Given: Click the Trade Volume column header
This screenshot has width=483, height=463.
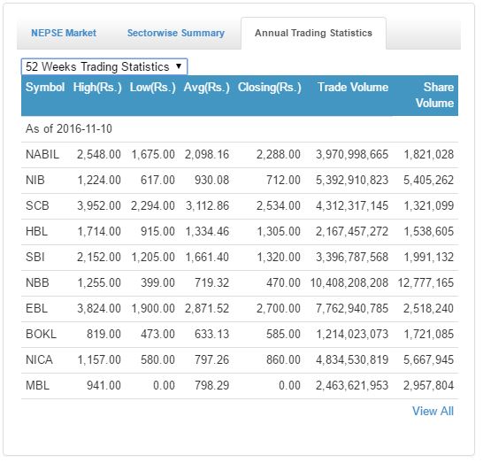Looking at the screenshot, I should (353, 88).
